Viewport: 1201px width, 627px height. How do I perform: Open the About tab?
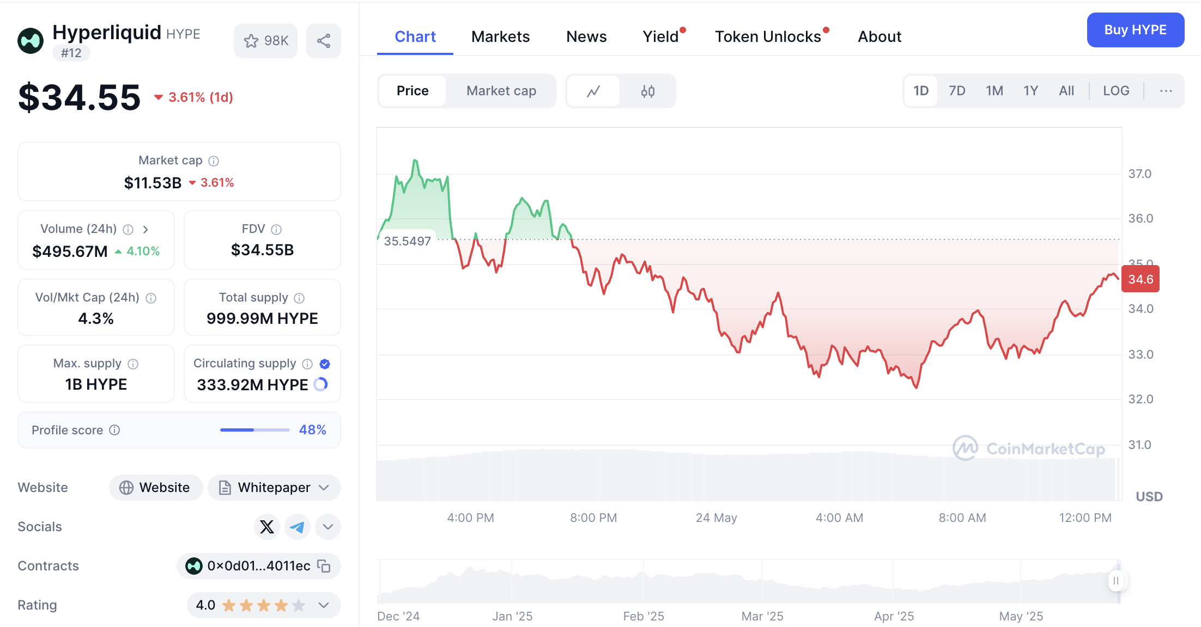pyautogui.click(x=879, y=36)
